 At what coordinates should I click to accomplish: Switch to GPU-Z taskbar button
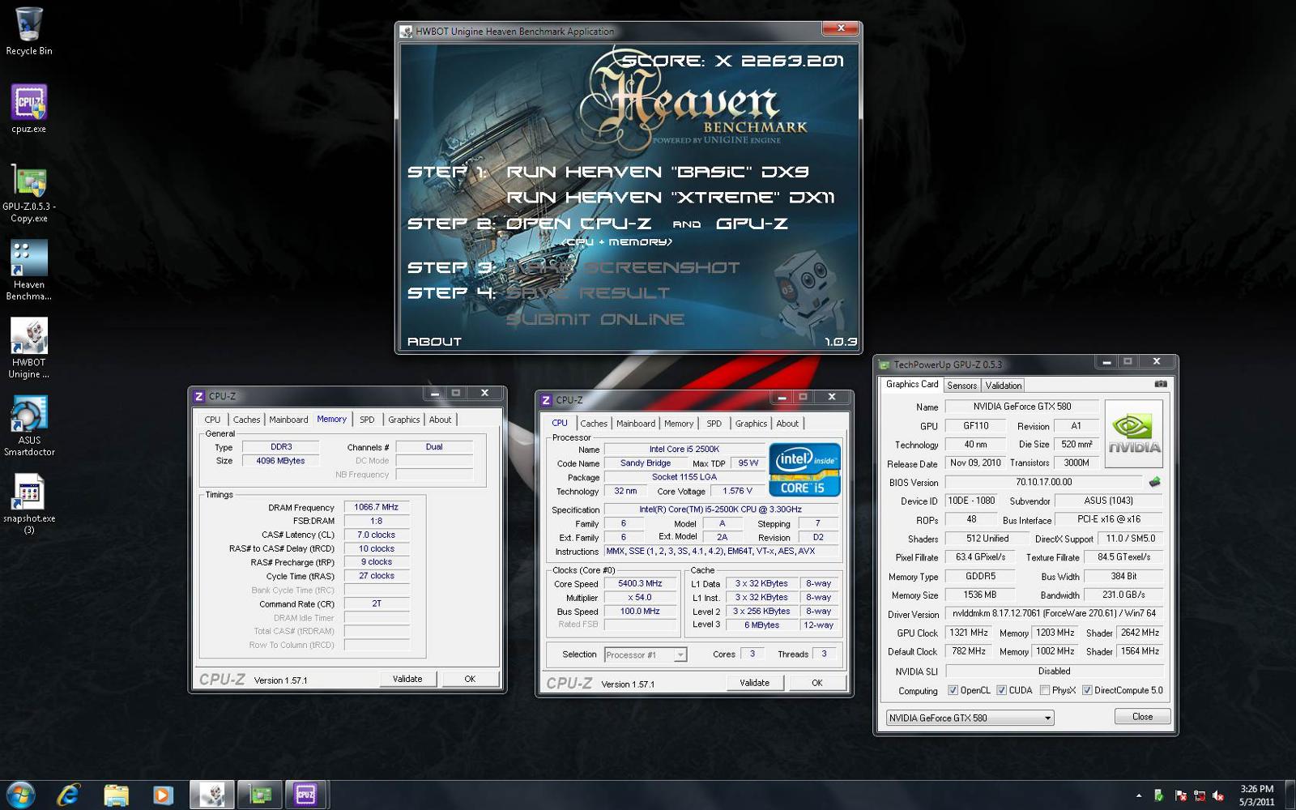259,795
